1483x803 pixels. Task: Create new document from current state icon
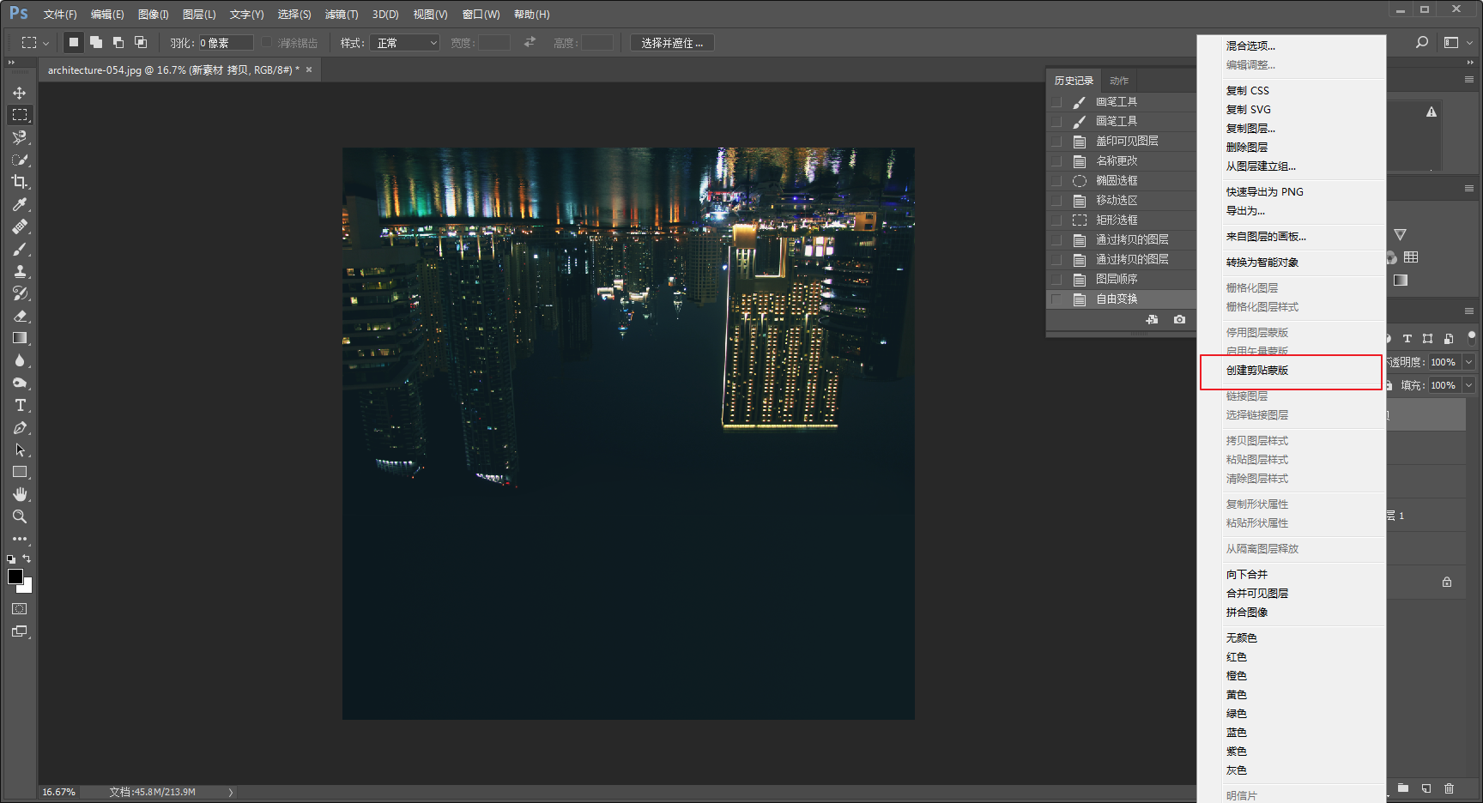point(1152,319)
